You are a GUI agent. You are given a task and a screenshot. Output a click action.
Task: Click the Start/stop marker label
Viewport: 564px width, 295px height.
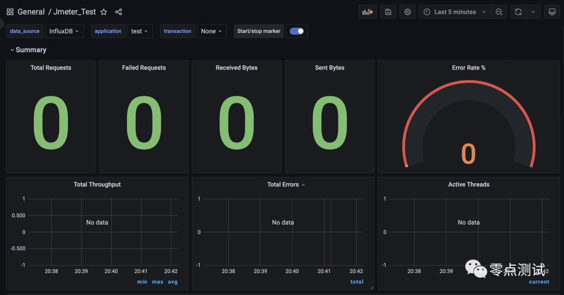click(258, 31)
